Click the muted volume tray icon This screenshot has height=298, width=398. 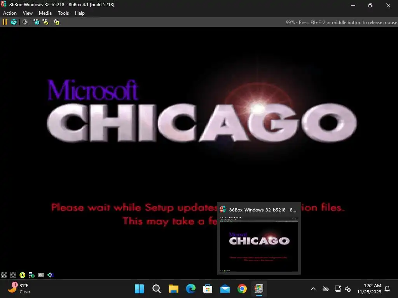[x=348, y=289]
